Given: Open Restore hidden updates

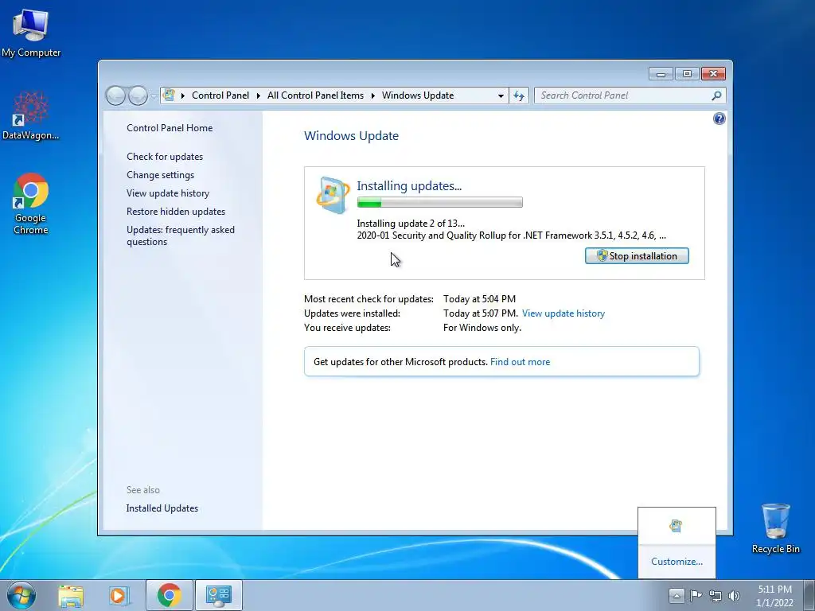Looking at the screenshot, I should pyautogui.click(x=176, y=212).
